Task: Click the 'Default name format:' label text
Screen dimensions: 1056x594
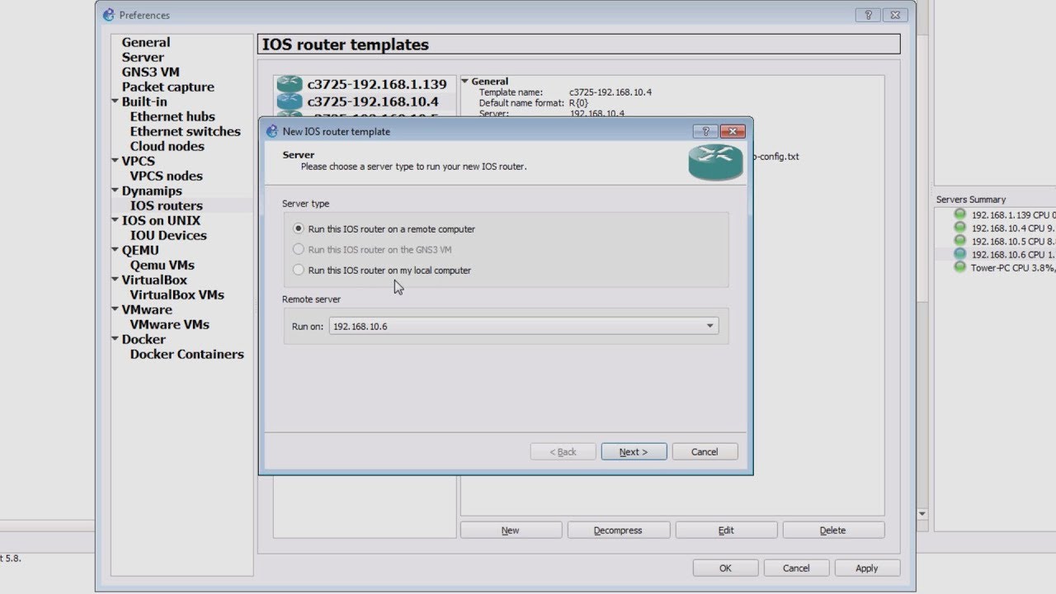Action: (522, 103)
